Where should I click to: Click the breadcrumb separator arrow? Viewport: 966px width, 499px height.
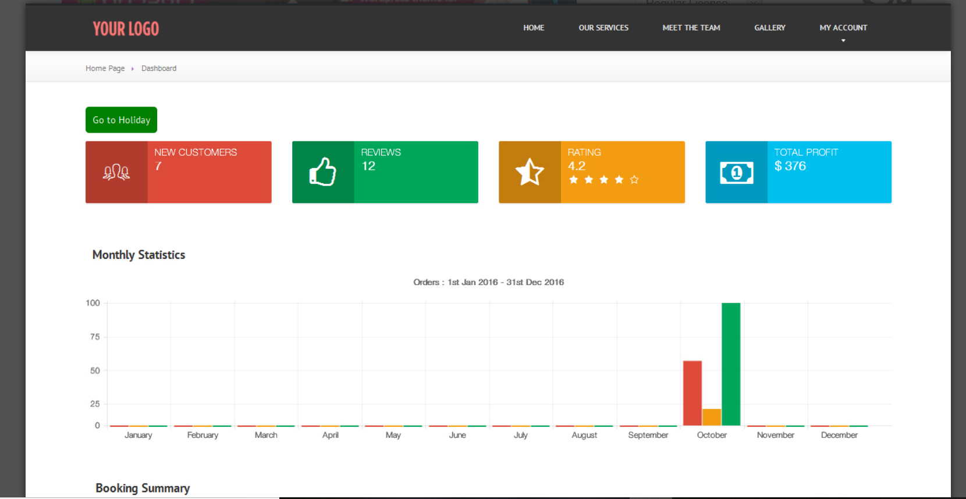tap(133, 69)
